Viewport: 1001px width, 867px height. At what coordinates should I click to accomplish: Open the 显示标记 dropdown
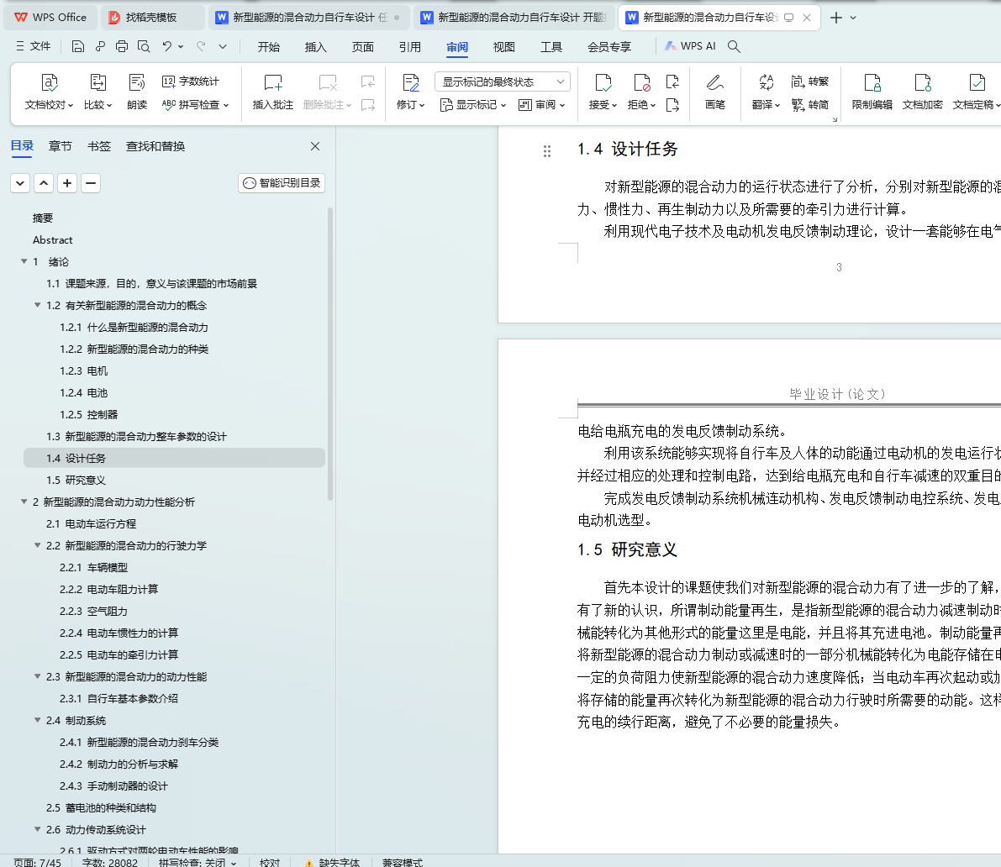click(473, 105)
